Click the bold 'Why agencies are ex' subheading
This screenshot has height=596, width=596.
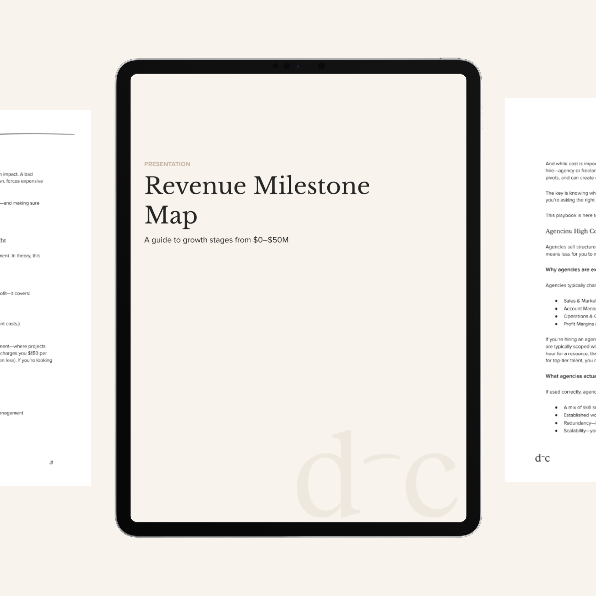570,269
